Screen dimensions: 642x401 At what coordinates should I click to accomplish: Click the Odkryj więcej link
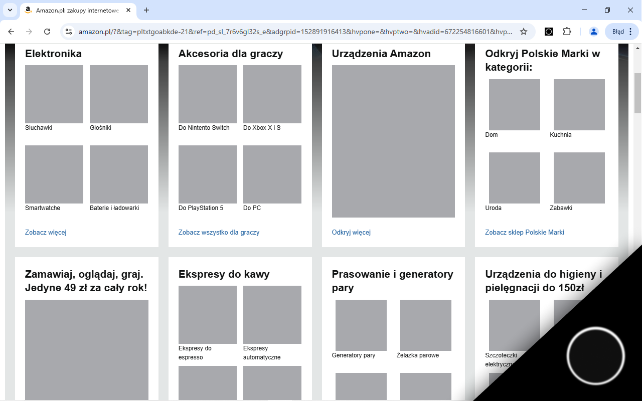coord(351,232)
